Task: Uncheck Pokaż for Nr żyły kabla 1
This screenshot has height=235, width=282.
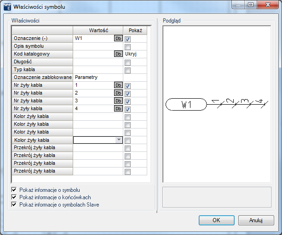Action: [128, 86]
